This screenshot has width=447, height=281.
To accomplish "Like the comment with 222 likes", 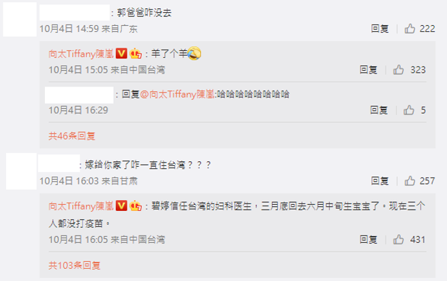I will click(410, 29).
